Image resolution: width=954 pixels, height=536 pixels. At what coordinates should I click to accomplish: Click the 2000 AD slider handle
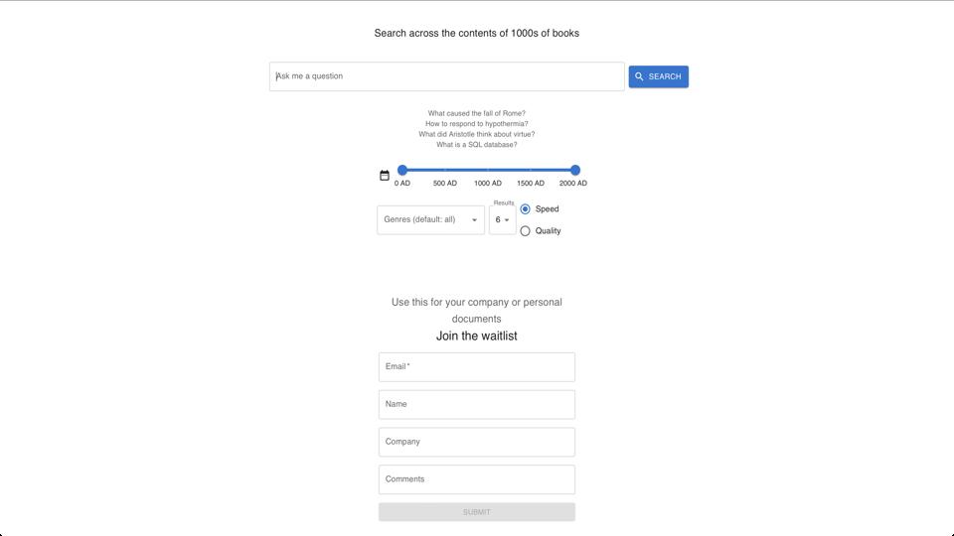(x=575, y=171)
